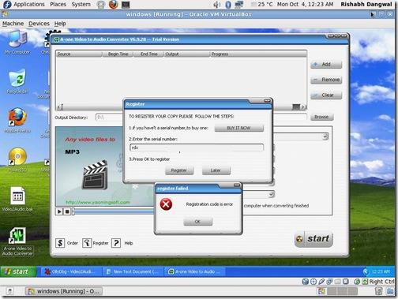
Task: Open the Devices menu in VirtualBox
Action: (x=39, y=24)
